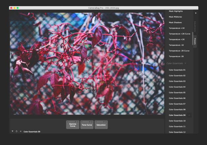The width and height of the screenshot is (207, 145).
Task: Zoom the CameraBag Pro window with green button
Action: tap(18, 8)
